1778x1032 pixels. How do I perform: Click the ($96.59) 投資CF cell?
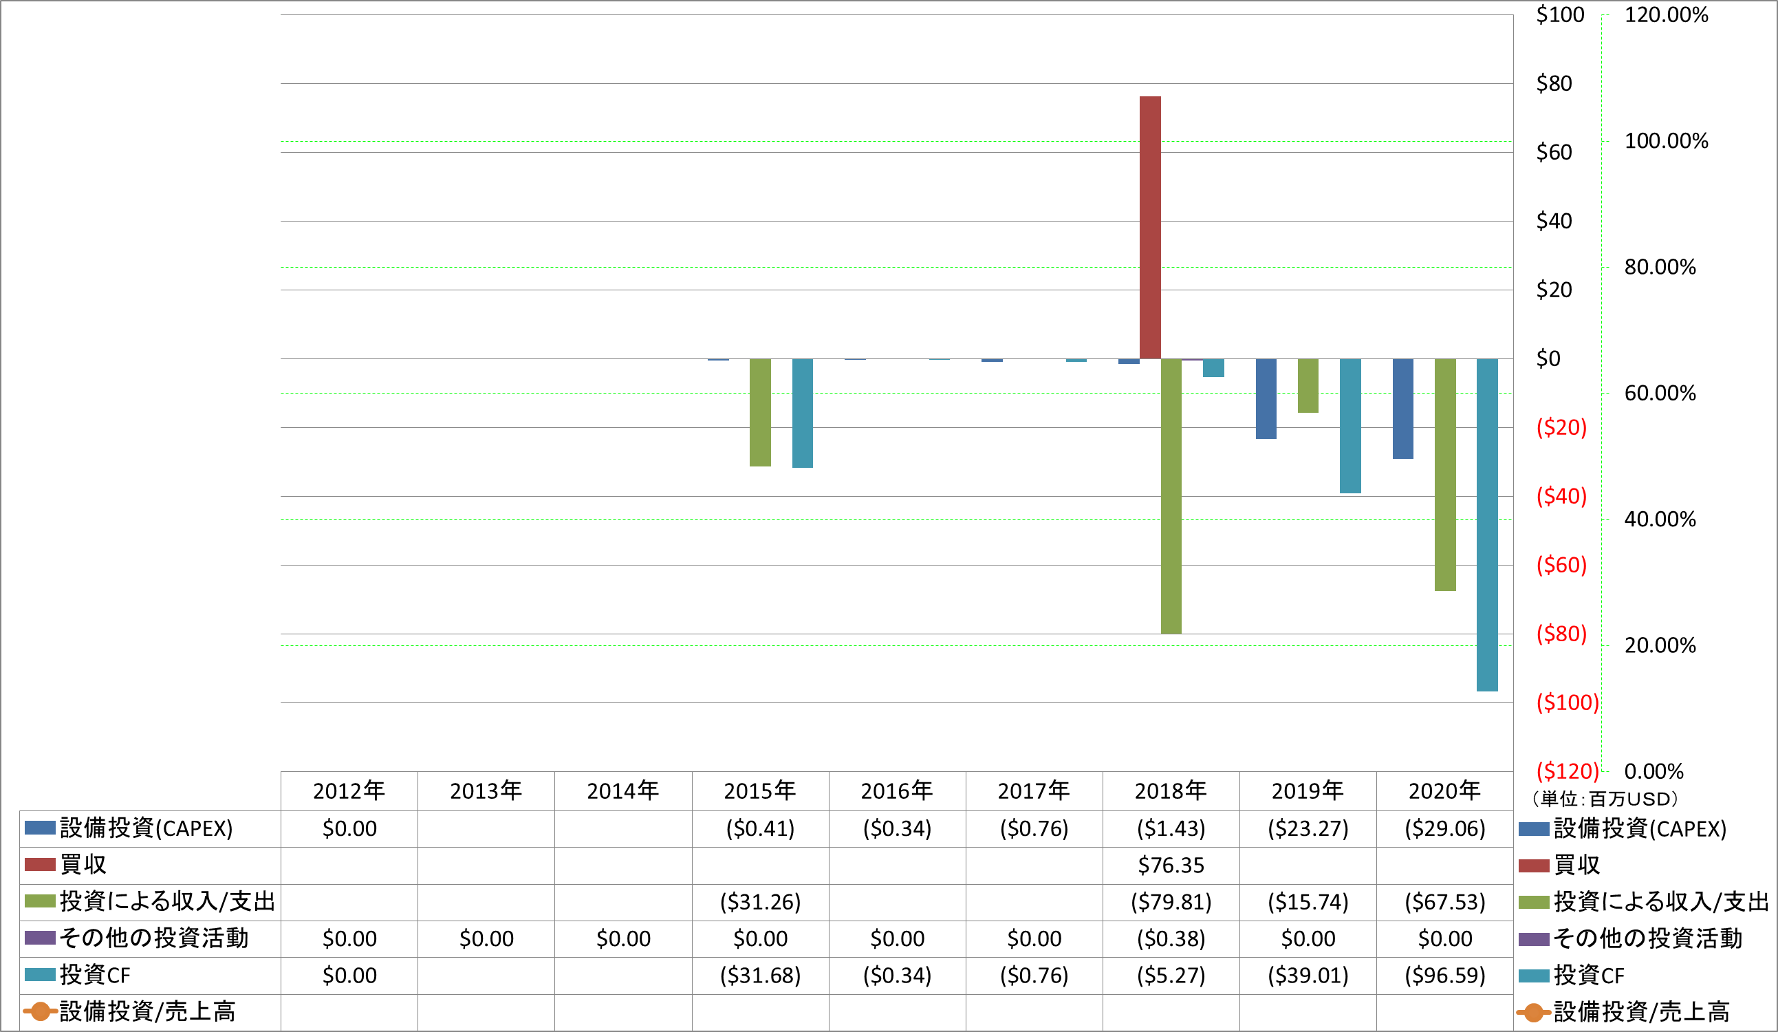click(x=1444, y=976)
